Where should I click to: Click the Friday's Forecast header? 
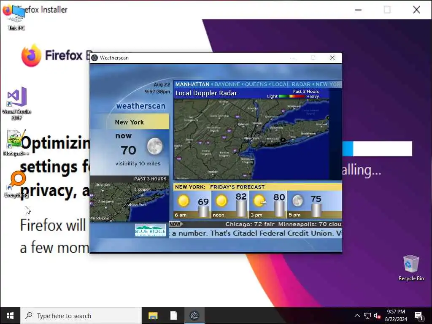[x=237, y=187]
